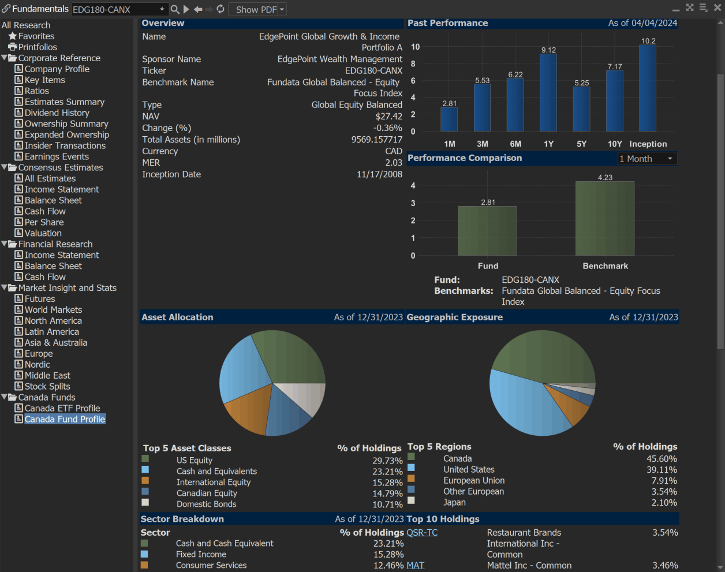Image resolution: width=725 pixels, height=572 pixels.
Task: Open Per Share estimates
Action: tap(44, 222)
